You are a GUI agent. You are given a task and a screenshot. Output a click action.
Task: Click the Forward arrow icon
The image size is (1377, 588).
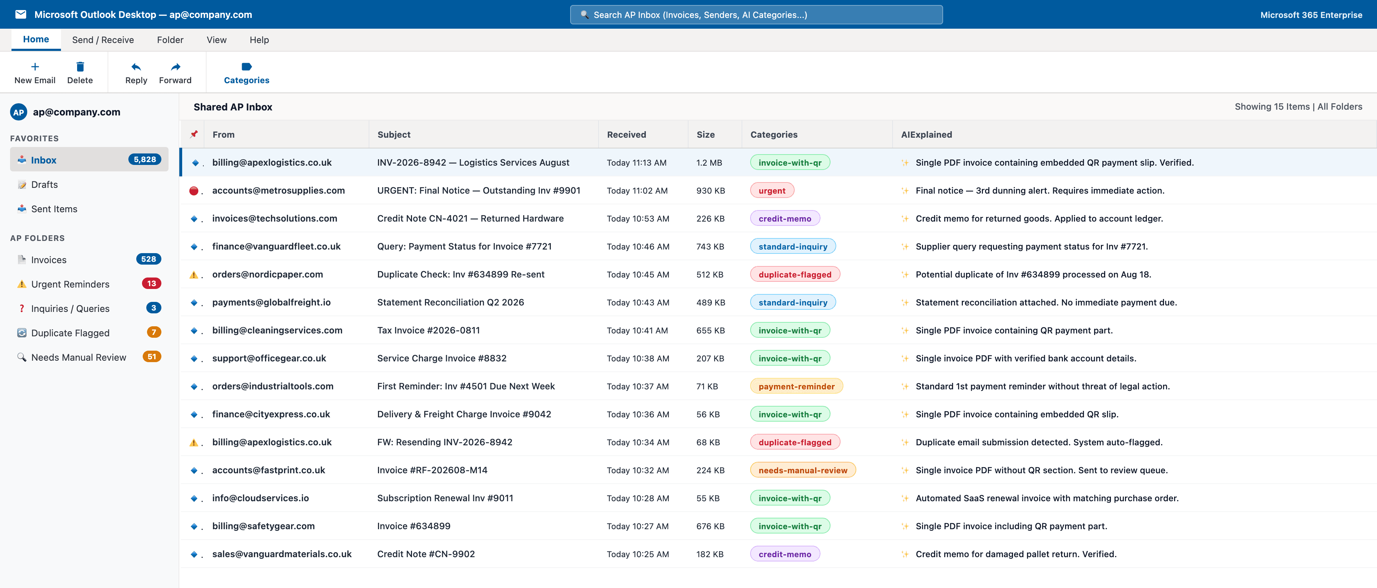tap(175, 67)
